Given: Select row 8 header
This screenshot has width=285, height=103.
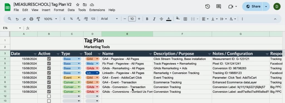Looking at the screenshot, I should (5, 78).
